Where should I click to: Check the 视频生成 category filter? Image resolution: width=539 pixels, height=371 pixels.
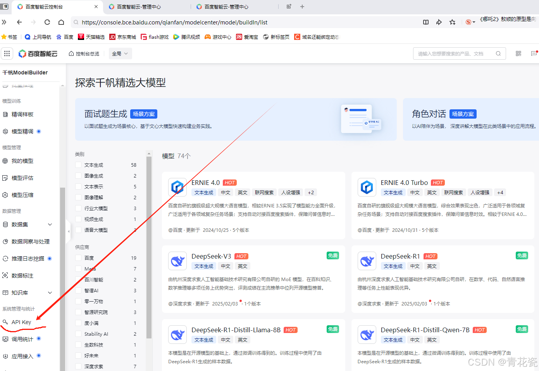78,219
